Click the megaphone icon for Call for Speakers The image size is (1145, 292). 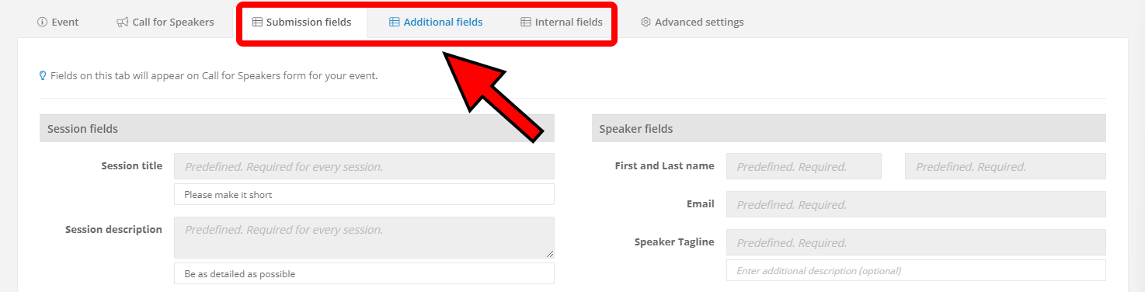pos(123,23)
